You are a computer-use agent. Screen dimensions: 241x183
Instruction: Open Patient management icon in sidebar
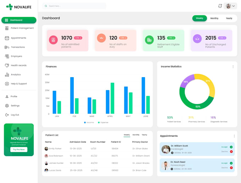(x=7, y=28)
